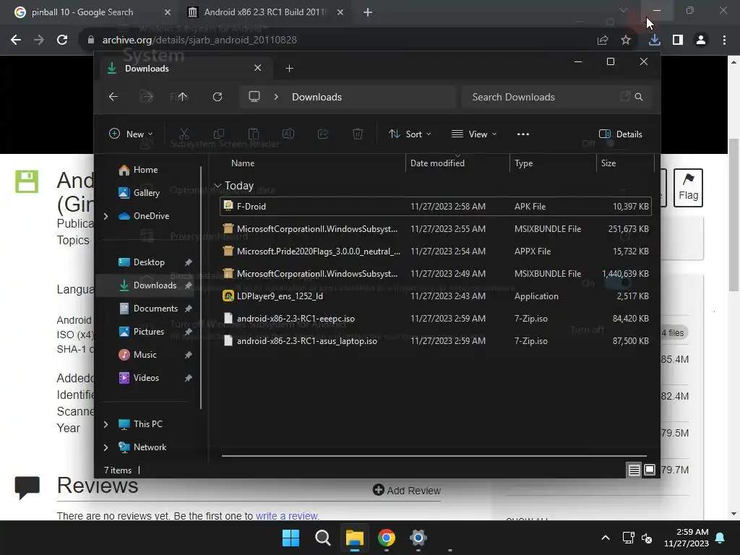This screenshot has width=740, height=555.
Task: Toggle the Details pane button
Action: point(620,134)
